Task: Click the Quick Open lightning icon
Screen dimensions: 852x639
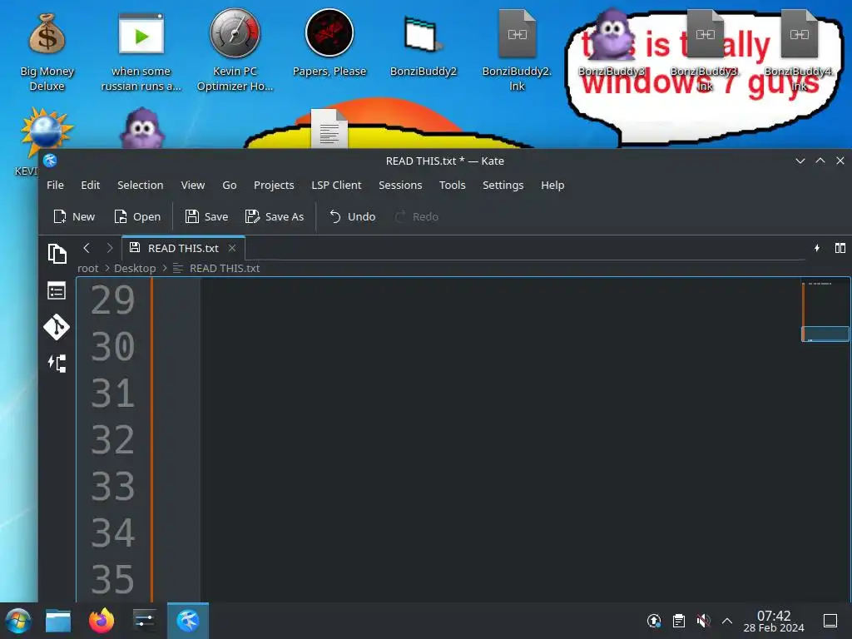Action: 817,248
